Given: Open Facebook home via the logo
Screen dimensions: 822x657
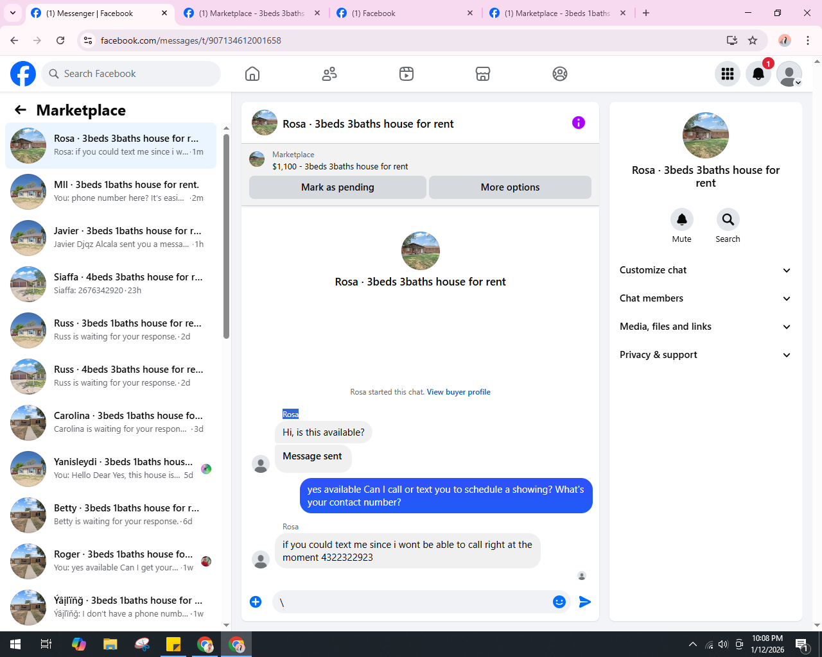Looking at the screenshot, I should coord(23,74).
